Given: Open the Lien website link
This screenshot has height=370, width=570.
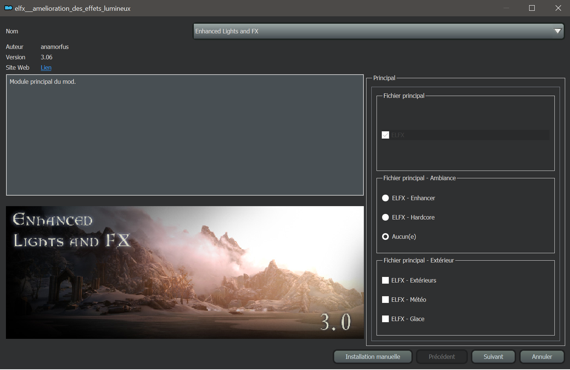Looking at the screenshot, I should (46, 67).
